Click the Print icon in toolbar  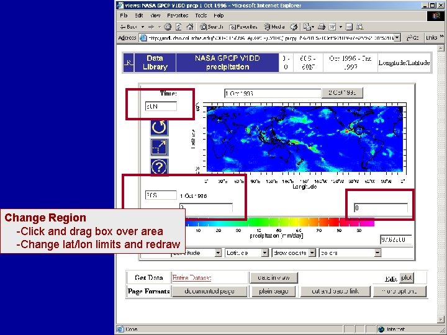[x=322, y=27]
